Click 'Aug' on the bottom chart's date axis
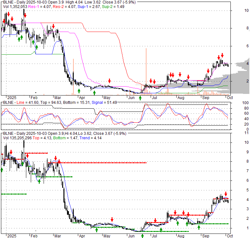 click(x=181, y=236)
